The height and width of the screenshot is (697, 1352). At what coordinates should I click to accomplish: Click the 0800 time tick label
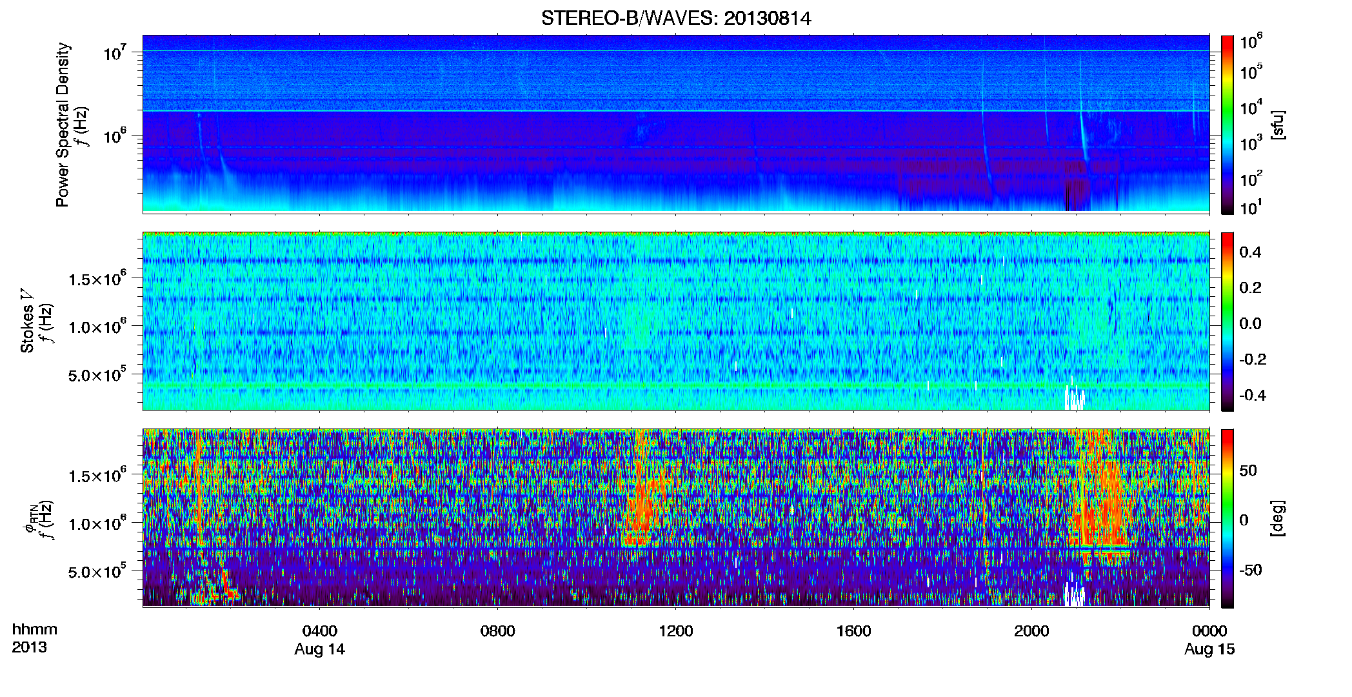(498, 631)
